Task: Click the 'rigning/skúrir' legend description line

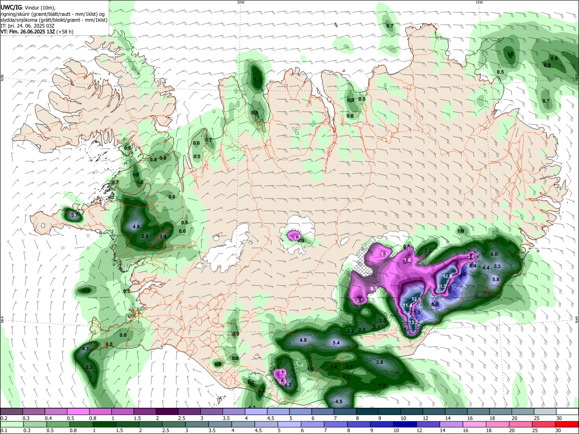Action: pos(52,14)
